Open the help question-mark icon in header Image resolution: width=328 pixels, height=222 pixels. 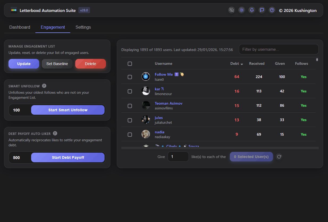[272, 10]
